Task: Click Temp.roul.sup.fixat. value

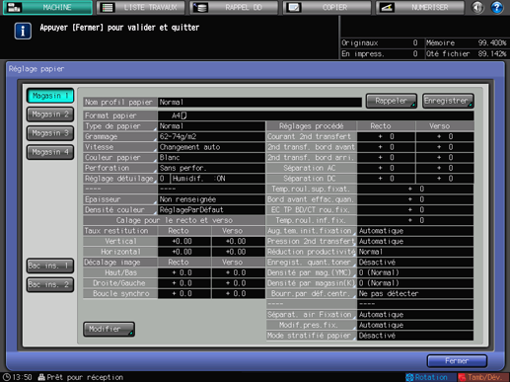Action: (x=415, y=189)
